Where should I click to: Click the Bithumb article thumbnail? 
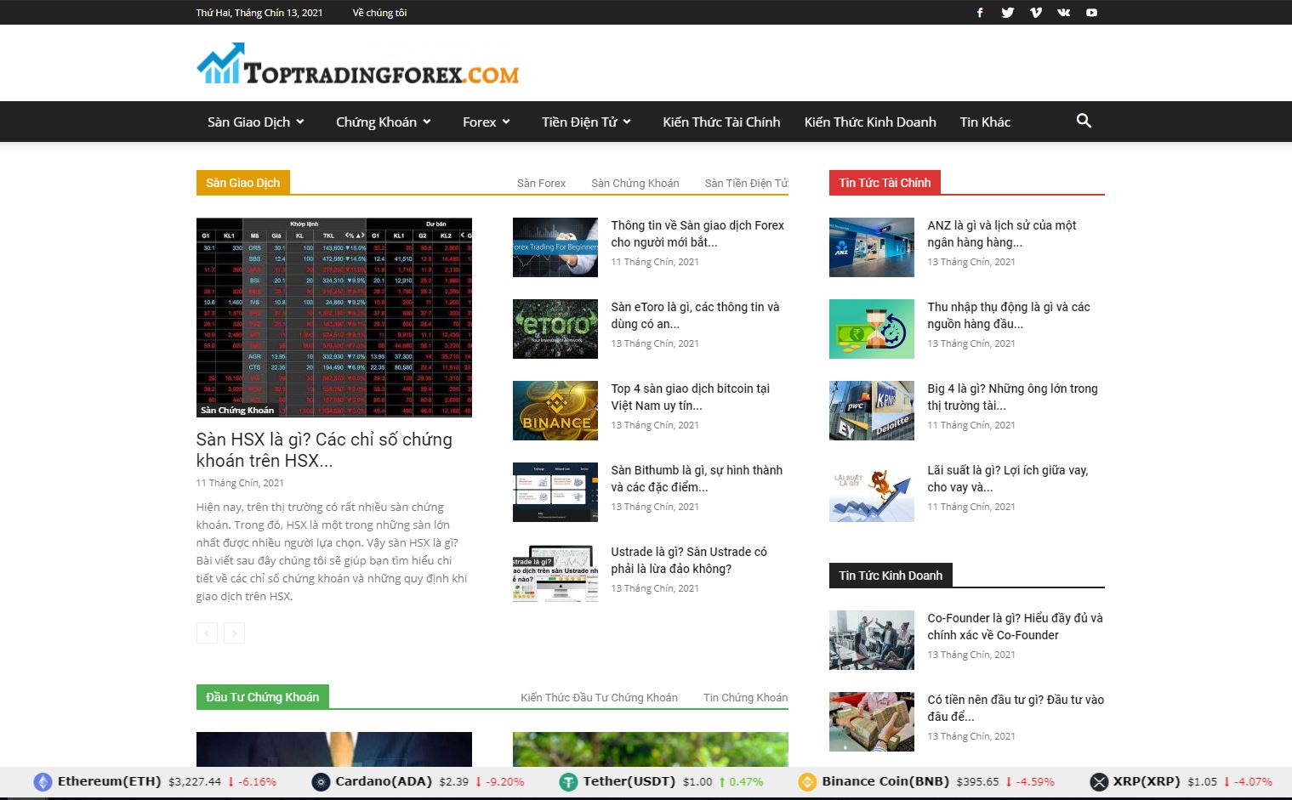click(555, 492)
